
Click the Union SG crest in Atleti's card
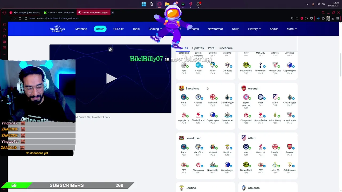[x=275, y=165]
